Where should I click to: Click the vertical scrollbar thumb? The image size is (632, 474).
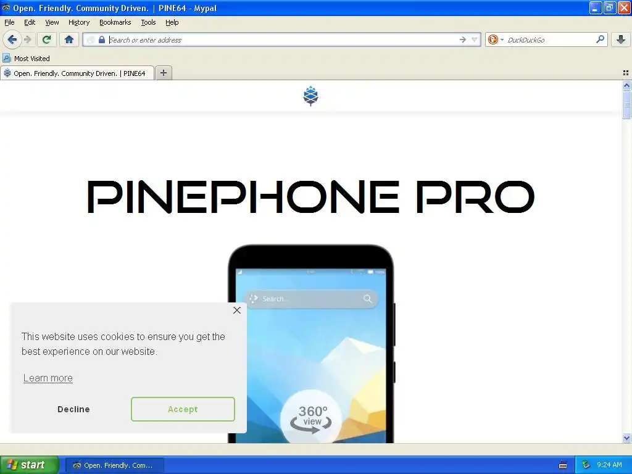coord(626,104)
